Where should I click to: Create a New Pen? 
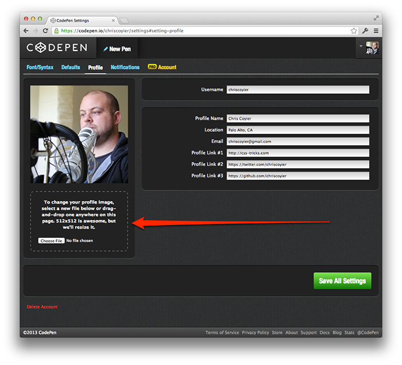[117, 49]
